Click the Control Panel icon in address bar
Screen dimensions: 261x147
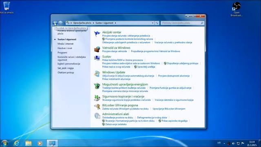coord(68,23)
